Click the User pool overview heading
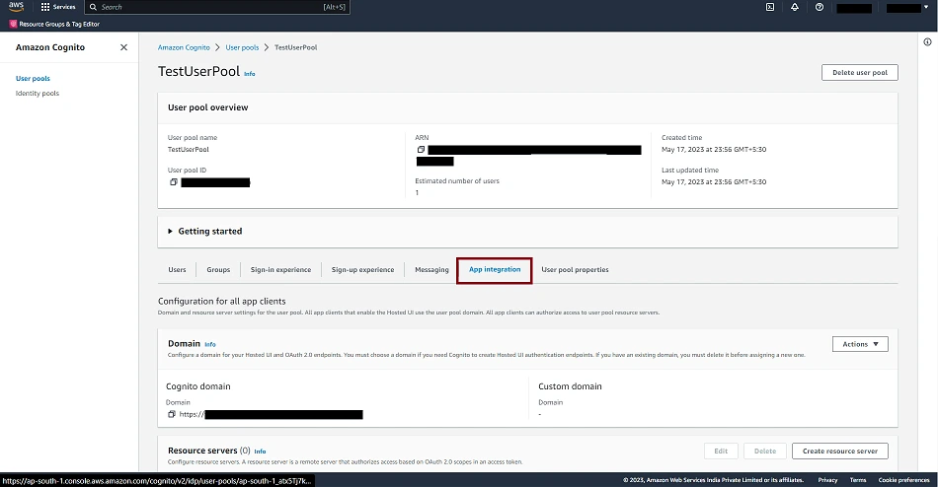The width and height of the screenshot is (938, 487). [207, 107]
